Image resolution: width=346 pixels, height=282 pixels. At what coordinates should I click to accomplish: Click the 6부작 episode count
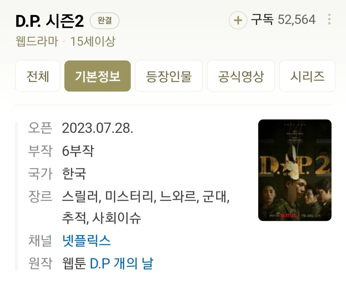[78, 151]
